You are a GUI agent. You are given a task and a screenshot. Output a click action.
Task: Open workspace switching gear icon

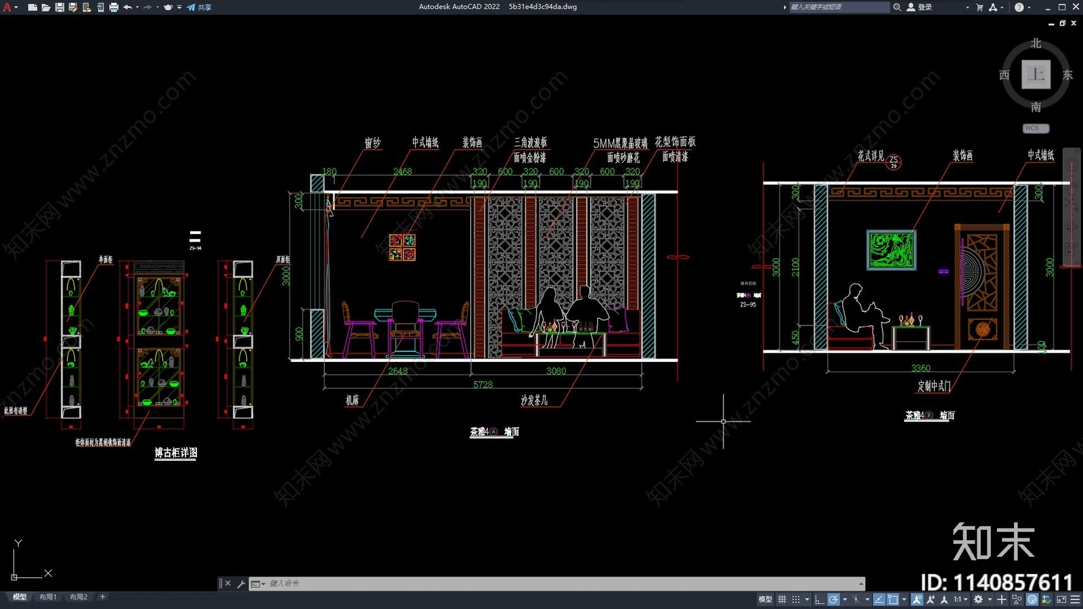coord(978,600)
